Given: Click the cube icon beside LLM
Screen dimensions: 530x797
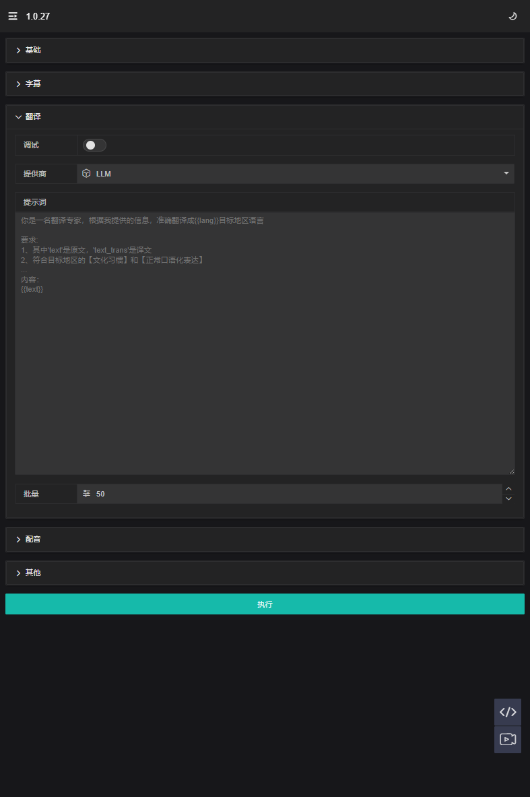Looking at the screenshot, I should click(86, 174).
